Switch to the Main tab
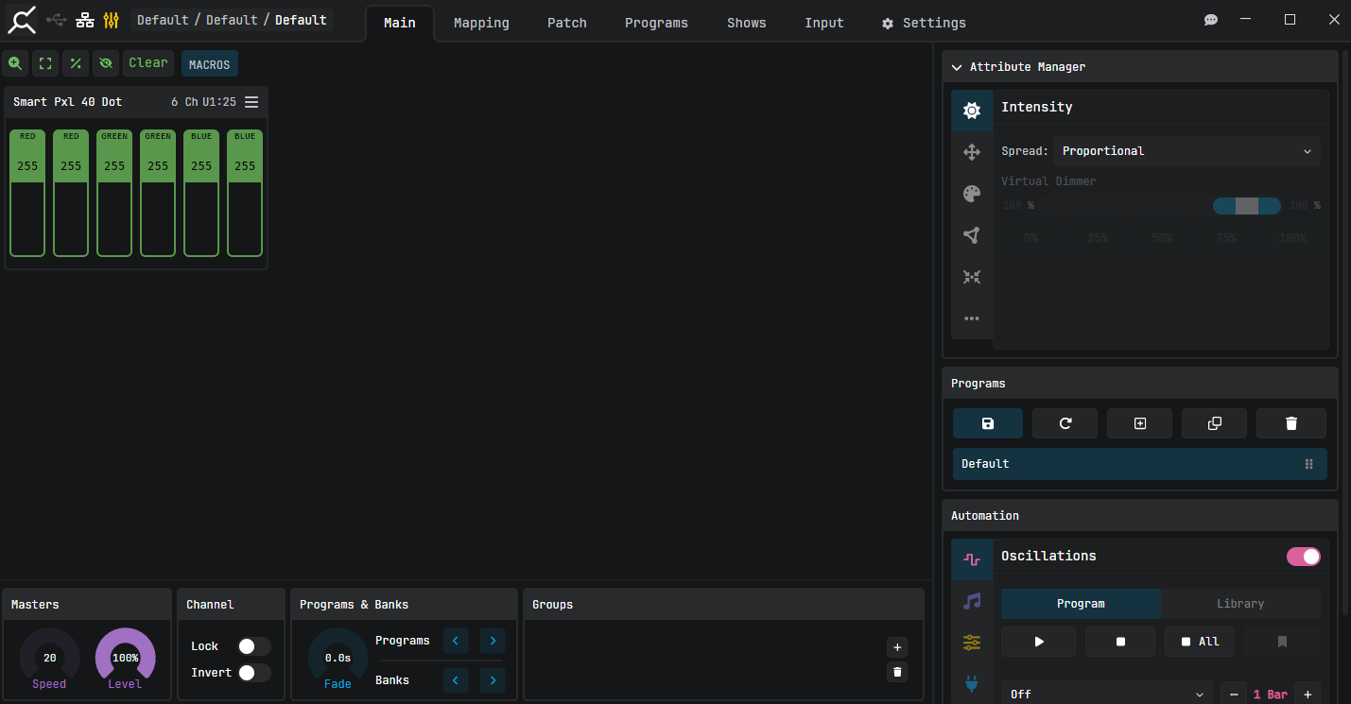1351x704 pixels. (x=400, y=23)
